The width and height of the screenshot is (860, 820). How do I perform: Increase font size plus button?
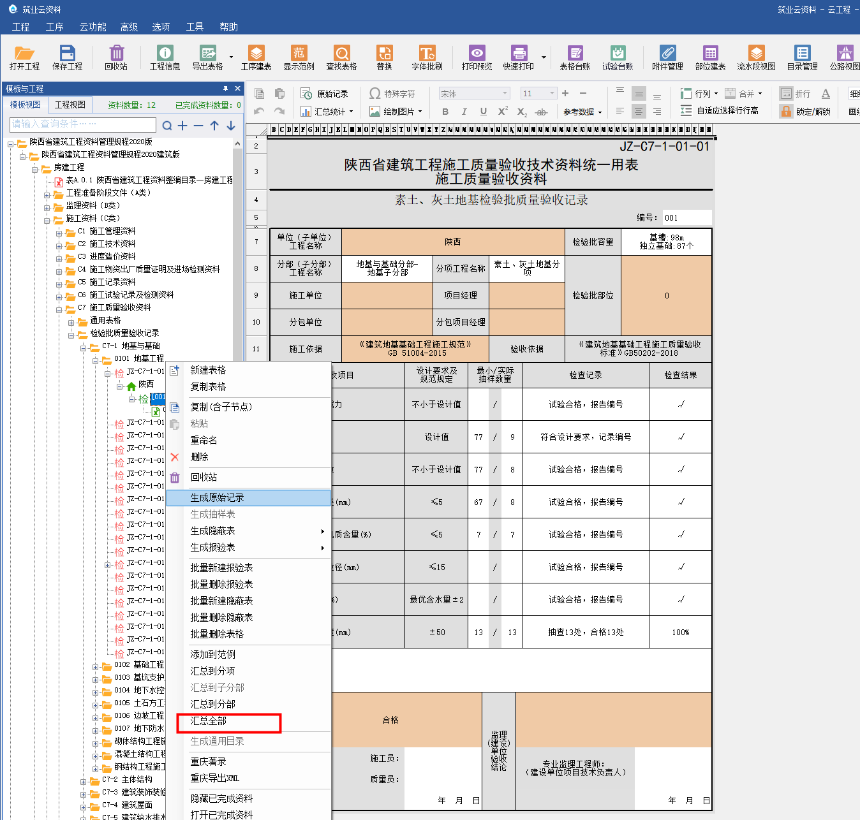[565, 94]
